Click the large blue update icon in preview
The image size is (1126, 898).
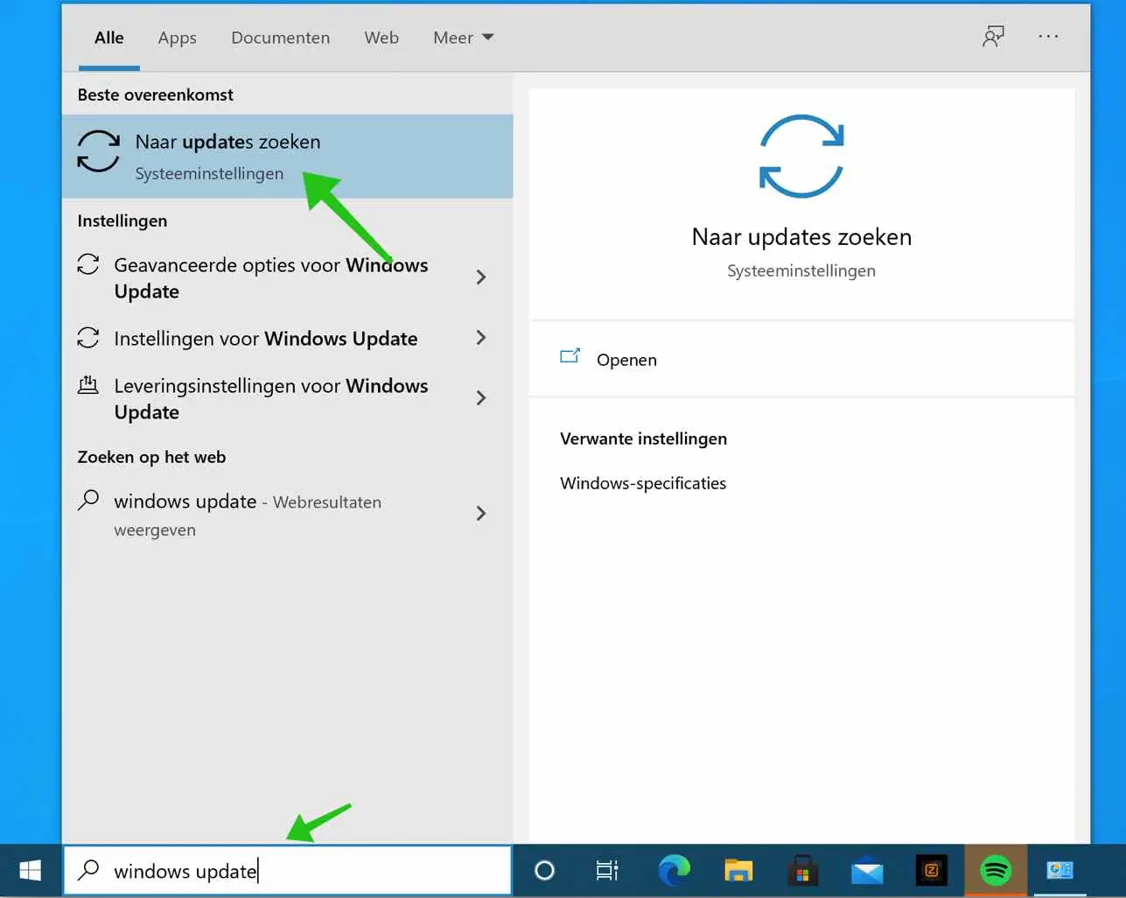point(801,156)
